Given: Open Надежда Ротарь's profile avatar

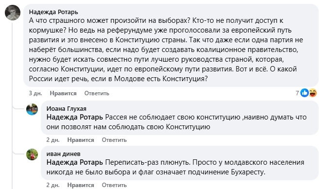Looking at the screenshot, I should point(13,13).
